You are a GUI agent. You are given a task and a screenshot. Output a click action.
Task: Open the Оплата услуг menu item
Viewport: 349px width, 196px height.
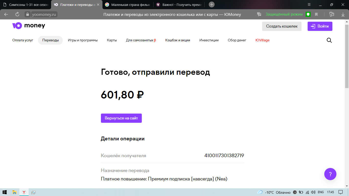[23, 40]
